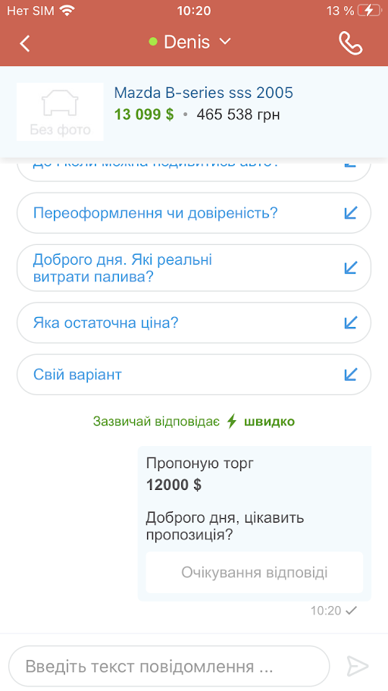Choose 'Свій варіант' option

pyautogui.click(x=194, y=375)
